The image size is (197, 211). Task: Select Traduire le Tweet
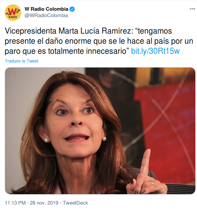tap(22, 61)
